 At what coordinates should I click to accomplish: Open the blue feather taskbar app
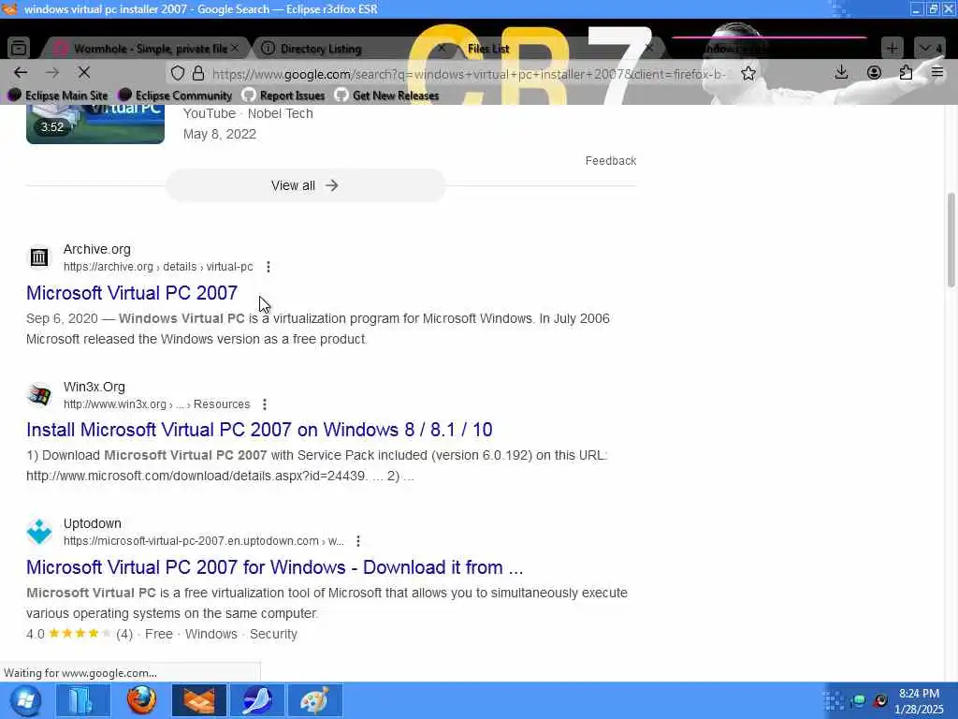[257, 700]
